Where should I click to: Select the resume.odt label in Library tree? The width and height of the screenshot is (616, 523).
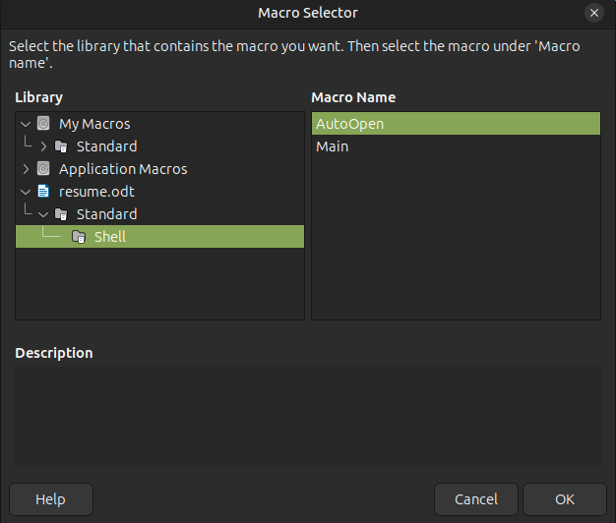pyautogui.click(x=97, y=192)
